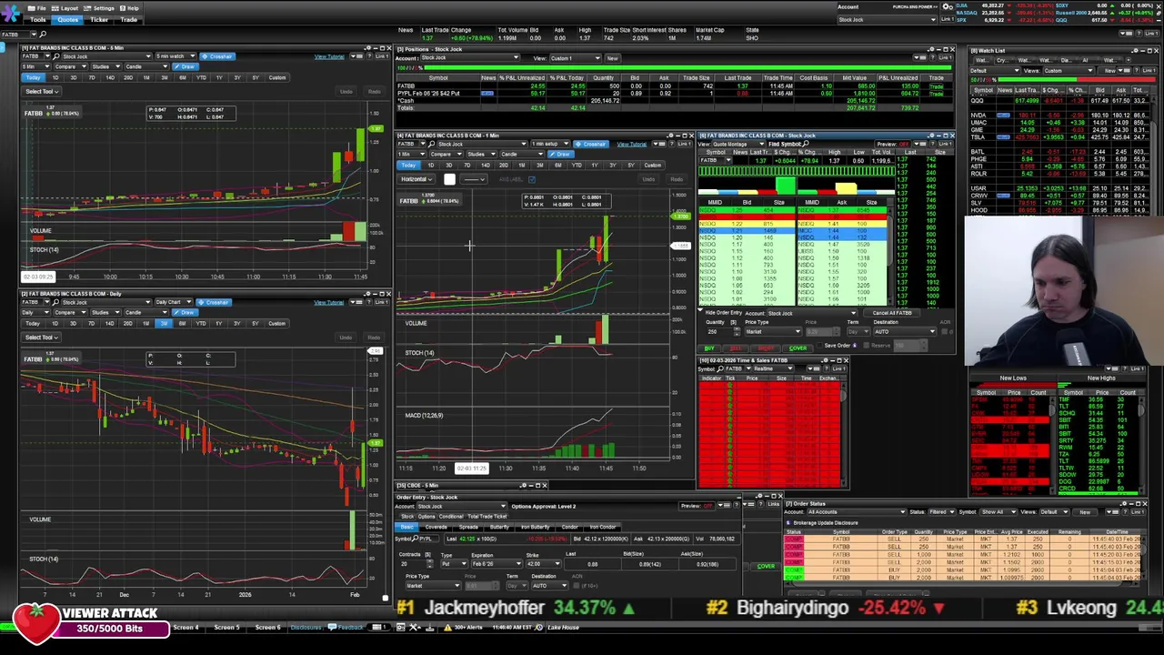Click the app logo at top left
Screen dimensions: 1164x655
13,12
